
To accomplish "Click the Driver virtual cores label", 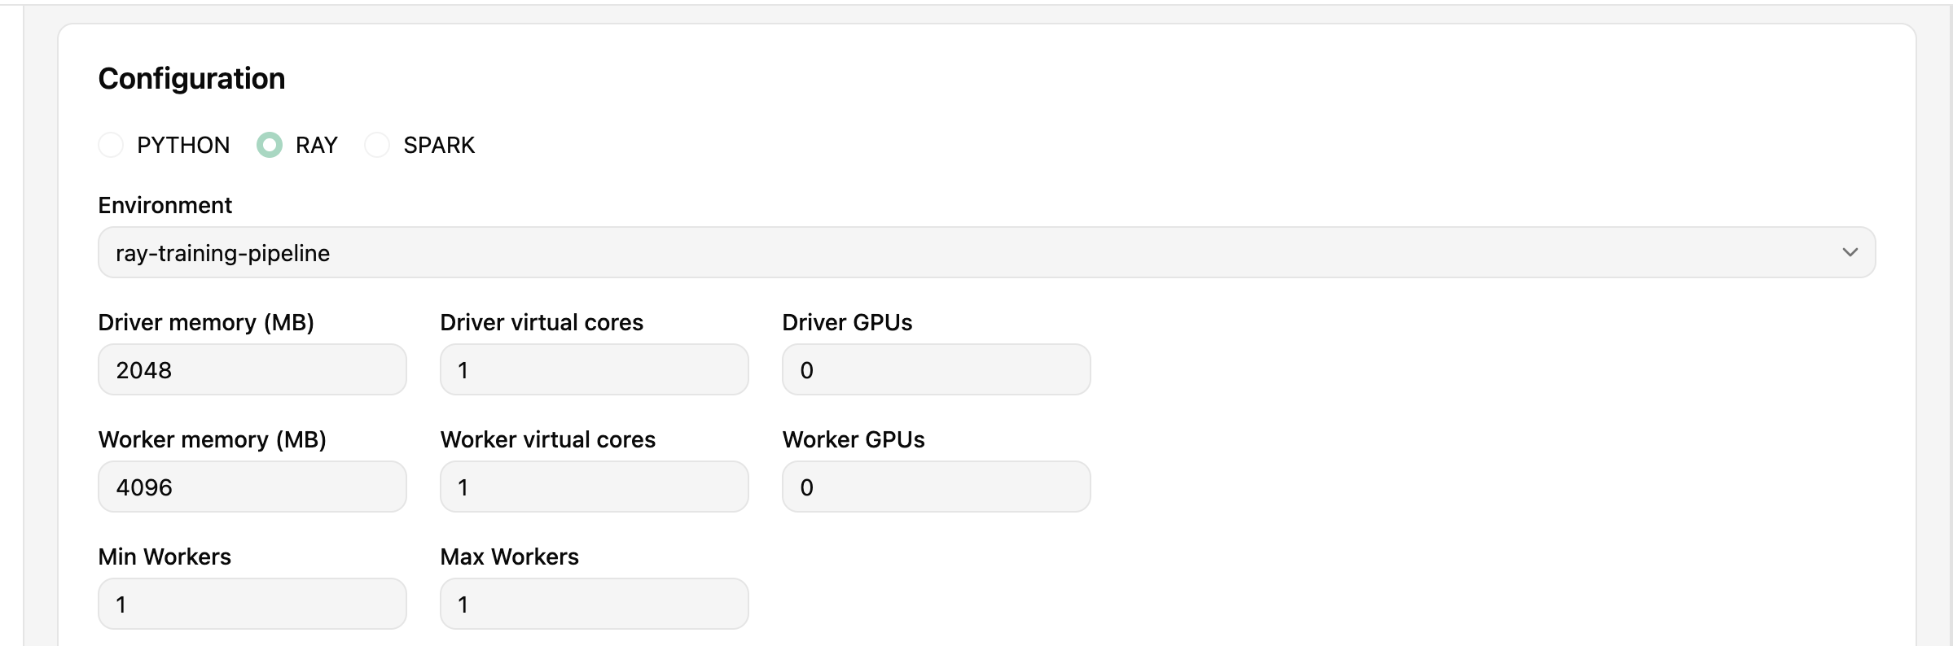I will click(542, 322).
